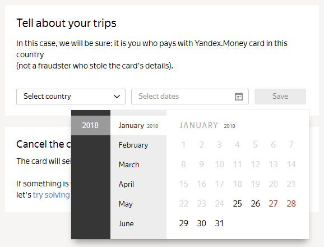Focus the Select dates input field
This screenshot has height=247, width=324.
click(190, 97)
